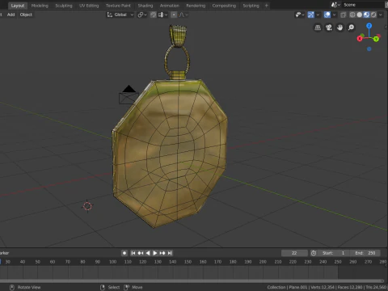Viewport: 388px width, 291px height.
Task: Switch to the Layout workspace tab
Action: pyautogui.click(x=18, y=6)
